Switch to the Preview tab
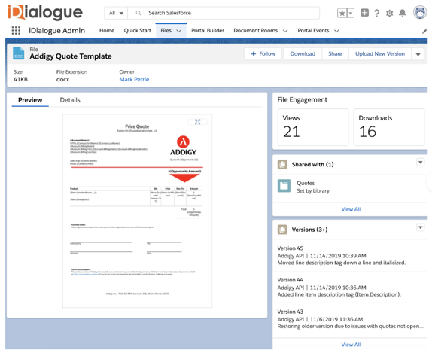The width and height of the screenshot is (432, 359). click(x=30, y=100)
